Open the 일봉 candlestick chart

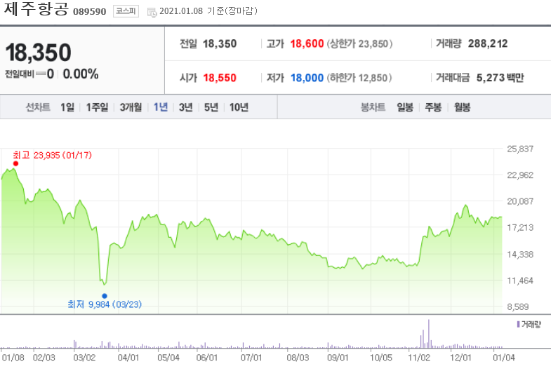[405, 107]
